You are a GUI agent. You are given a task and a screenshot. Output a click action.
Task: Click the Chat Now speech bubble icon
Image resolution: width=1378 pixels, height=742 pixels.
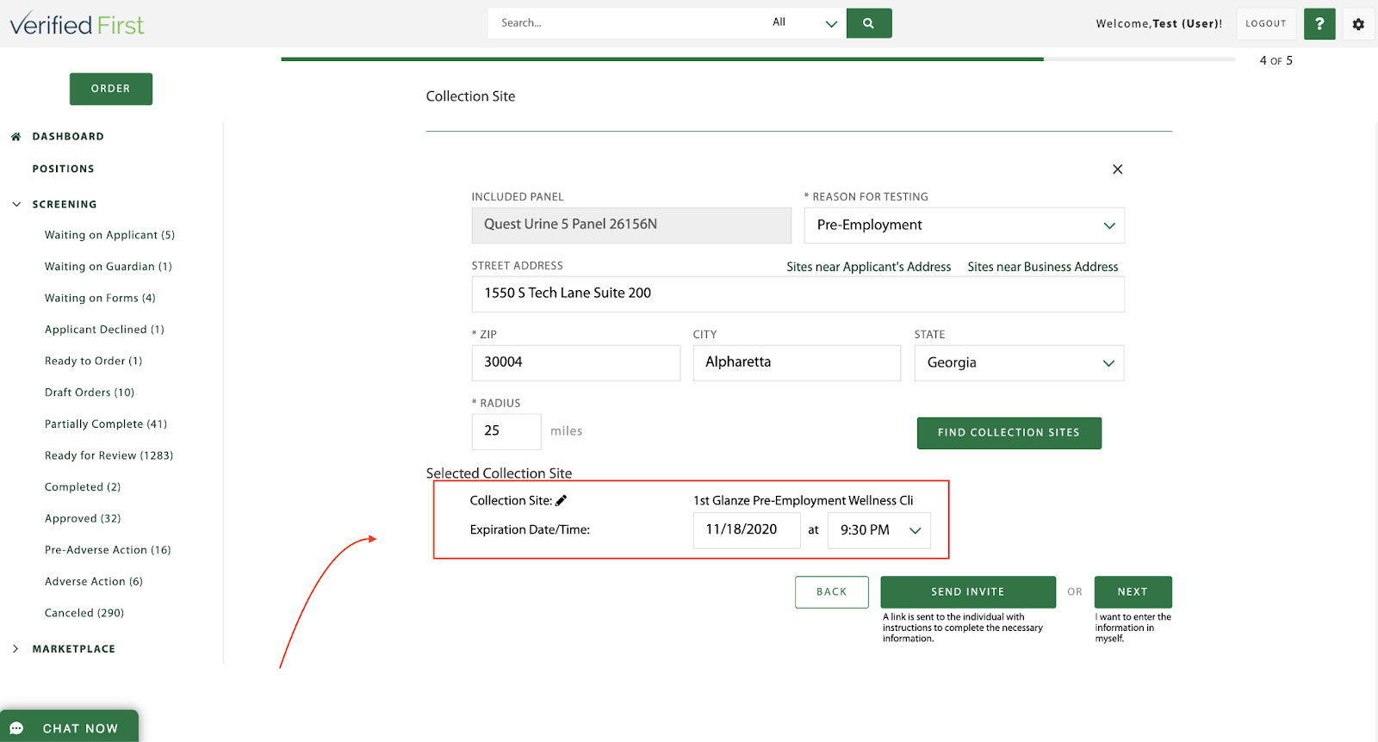[x=16, y=728]
